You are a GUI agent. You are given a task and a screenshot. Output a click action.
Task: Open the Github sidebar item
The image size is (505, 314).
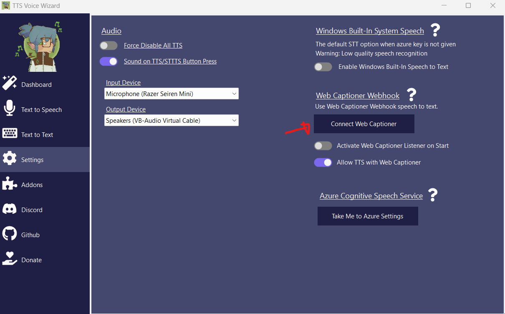point(45,235)
